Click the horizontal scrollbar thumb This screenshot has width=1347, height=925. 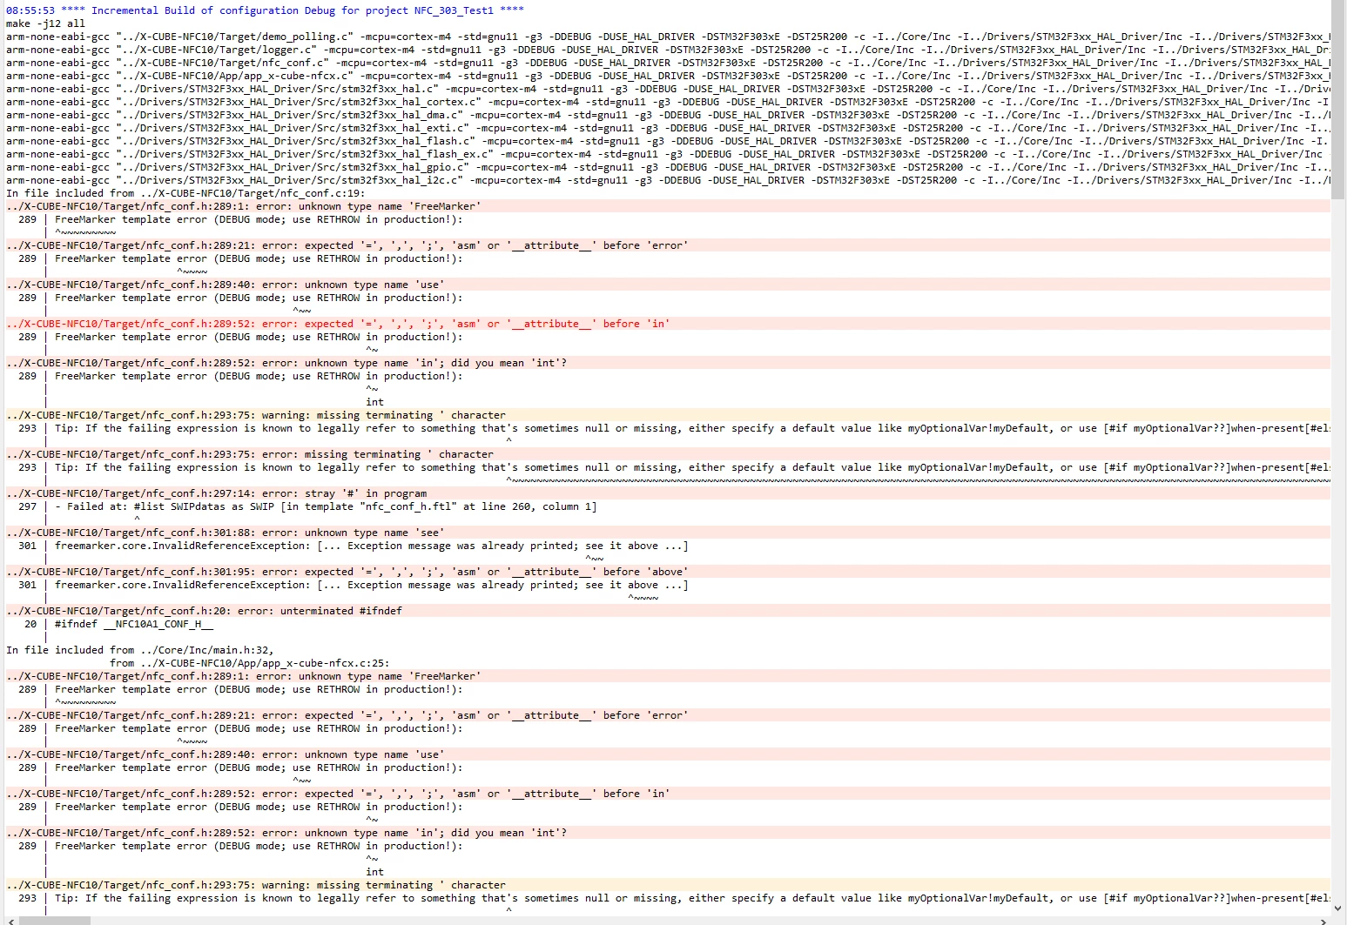(54, 920)
